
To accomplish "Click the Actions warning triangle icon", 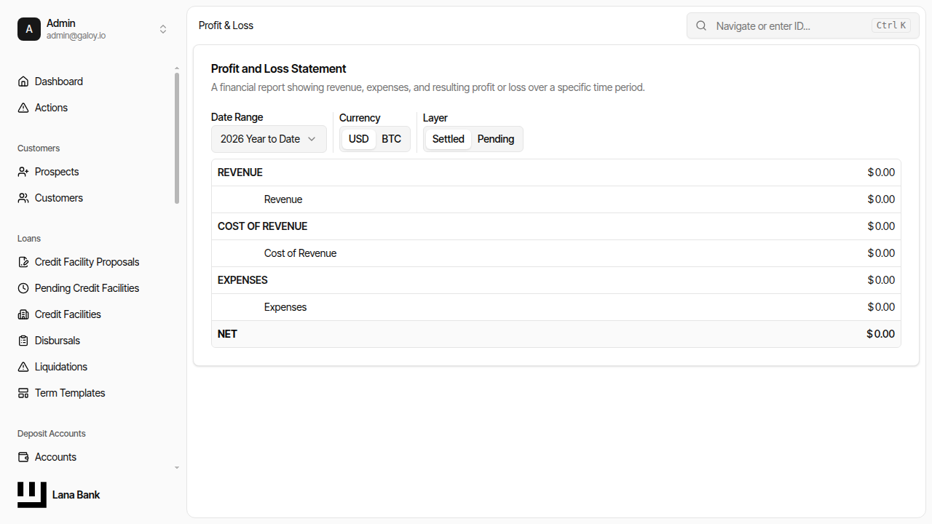I will pos(23,108).
